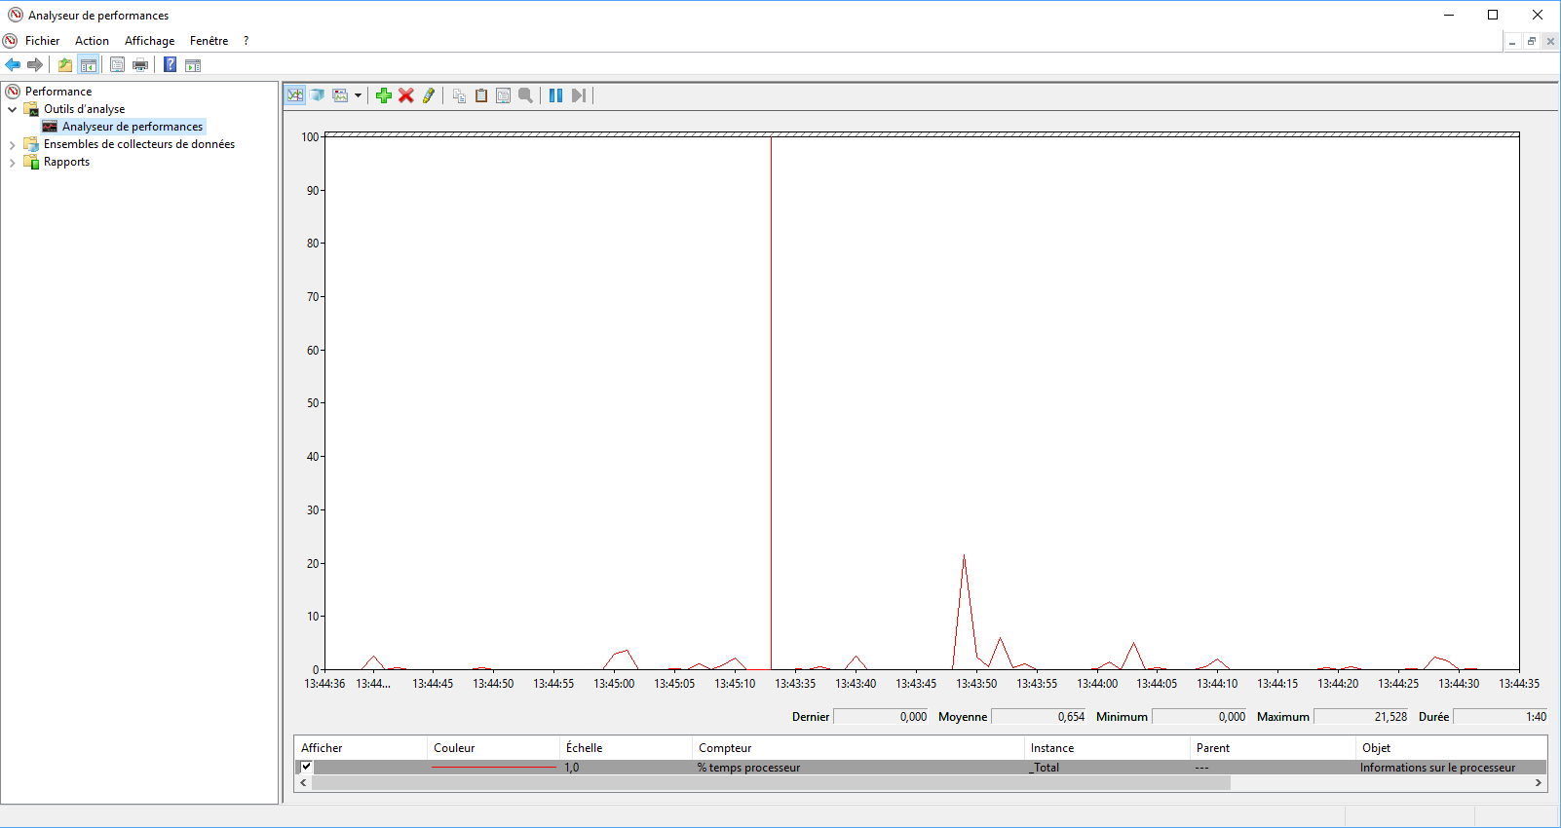
Task: Toggle the show/hide action pane button
Action: coord(193,65)
